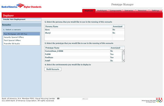164x106 pixels.
Task: Click the v0.1.1.1 version text
Action: [x=85, y=99]
